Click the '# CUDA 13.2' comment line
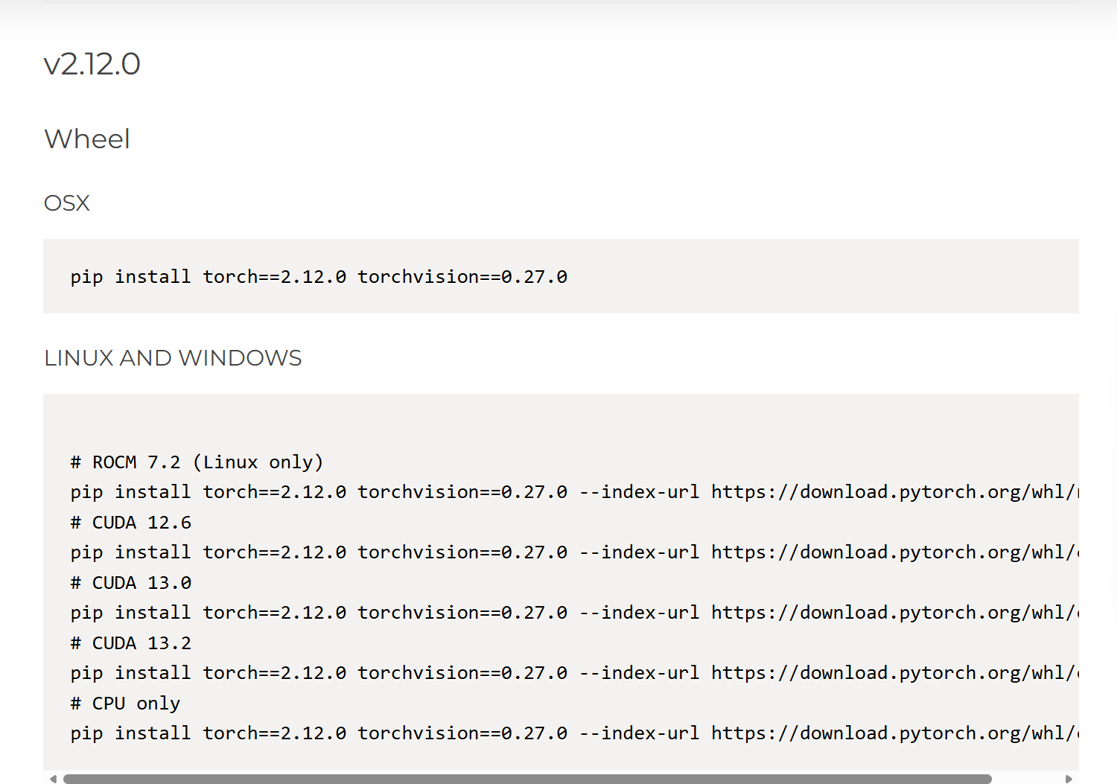 coord(131,643)
